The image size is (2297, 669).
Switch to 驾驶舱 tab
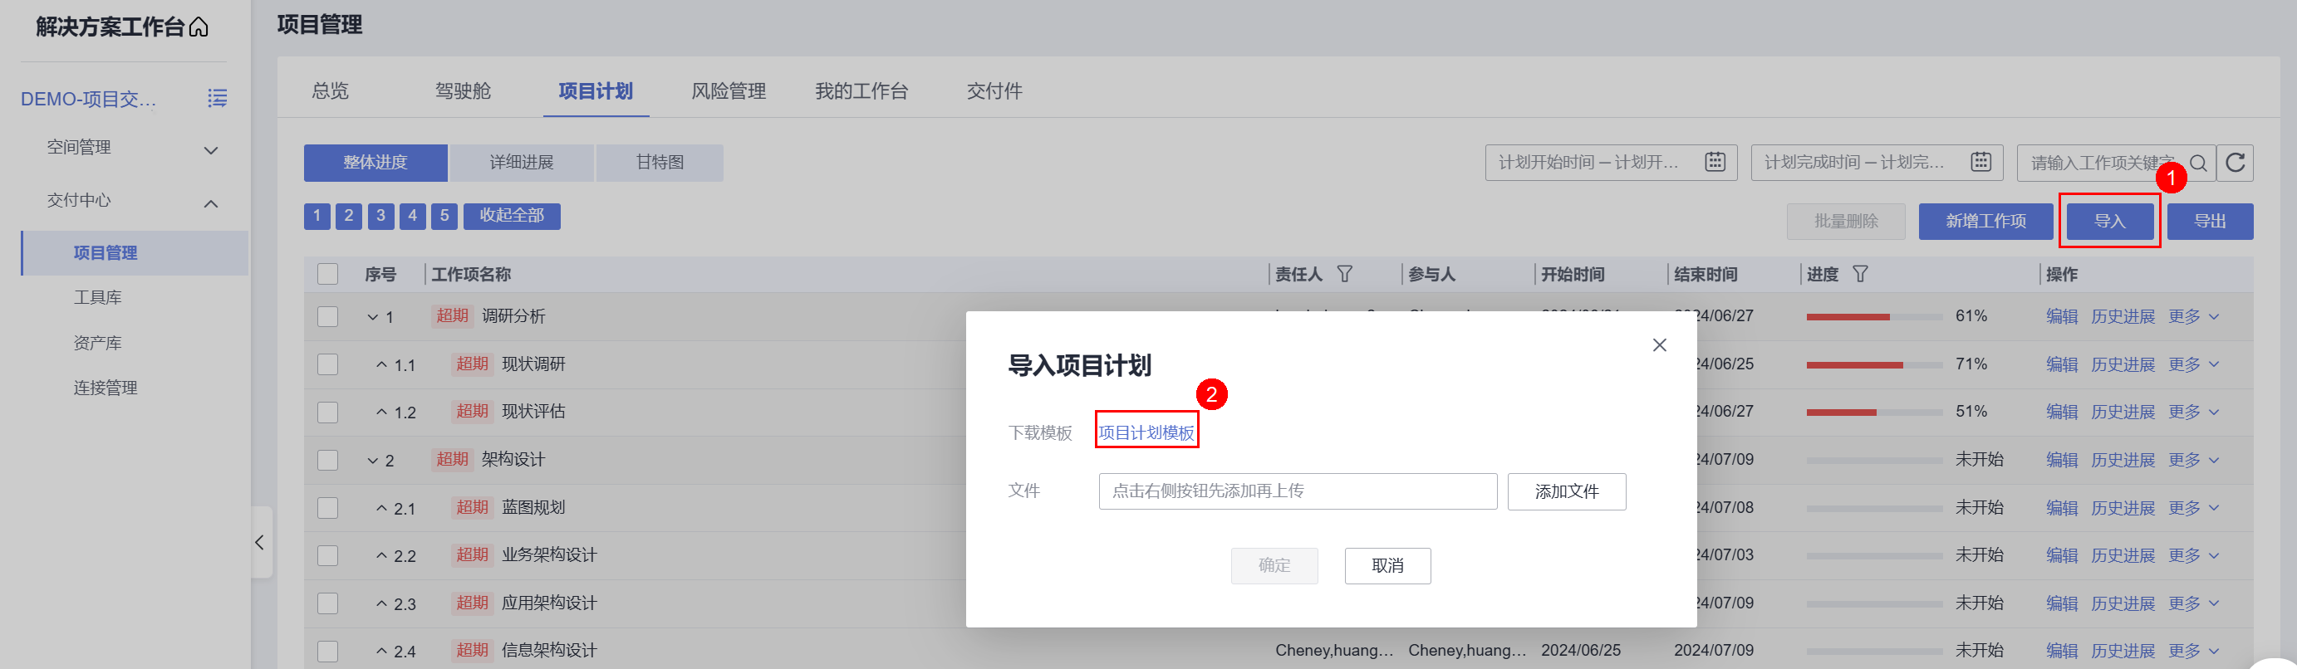[x=463, y=90]
